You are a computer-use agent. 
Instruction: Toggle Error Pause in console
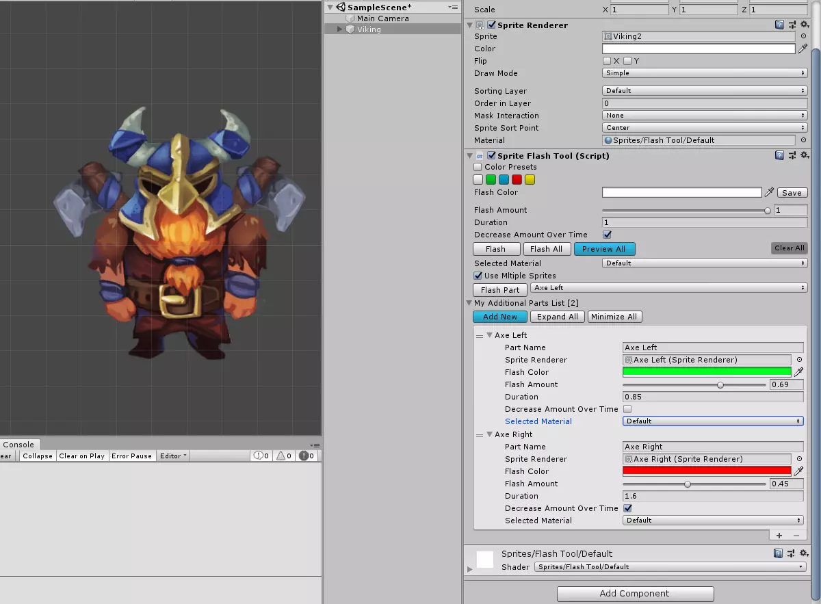(x=132, y=456)
